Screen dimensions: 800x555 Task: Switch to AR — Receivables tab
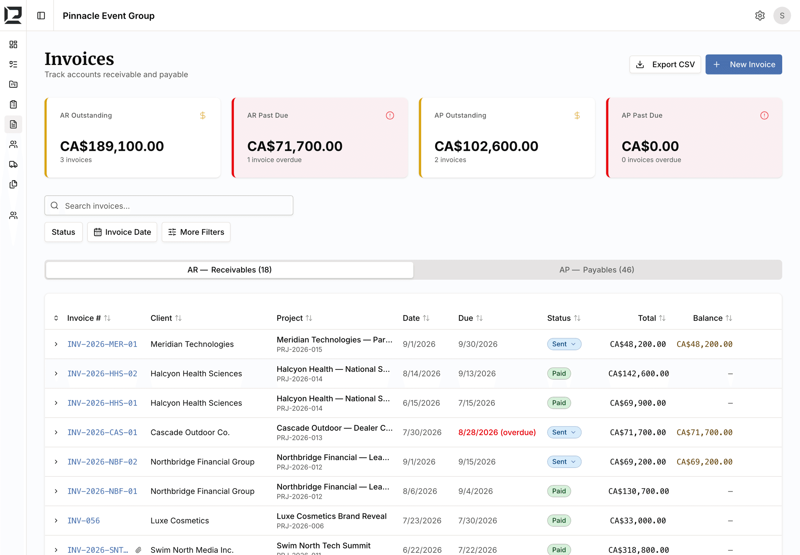coord(229,270)
